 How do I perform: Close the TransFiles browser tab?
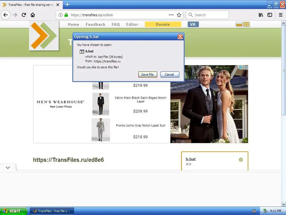(58, 5)
